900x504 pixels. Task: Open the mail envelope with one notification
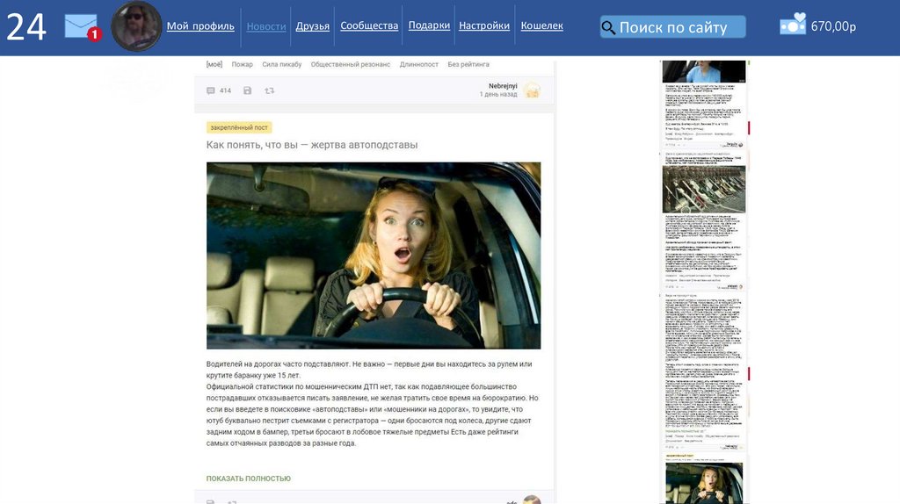82,26
